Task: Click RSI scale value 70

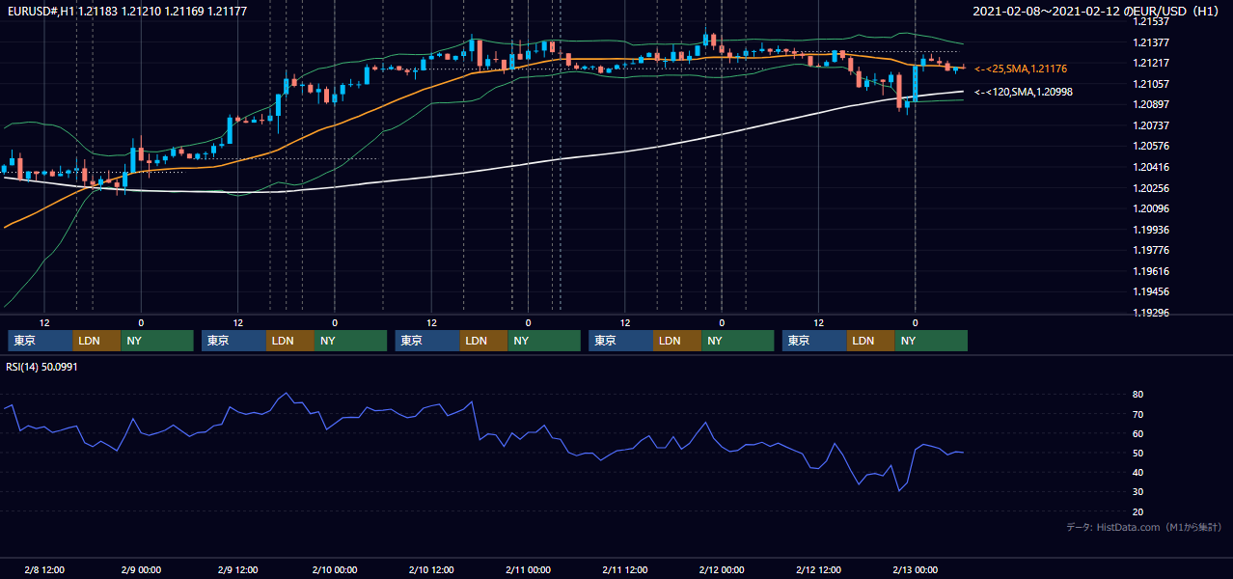Action: pyautogui.click(x=1137, y=414)
